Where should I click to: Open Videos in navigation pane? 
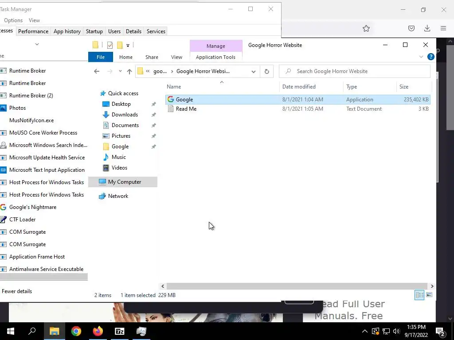point(119,168)
